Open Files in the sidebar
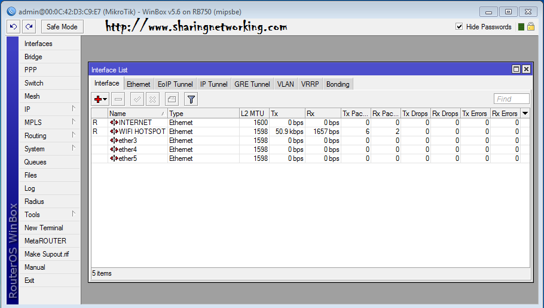Screen dimensions: 544x308 (49, 175)
